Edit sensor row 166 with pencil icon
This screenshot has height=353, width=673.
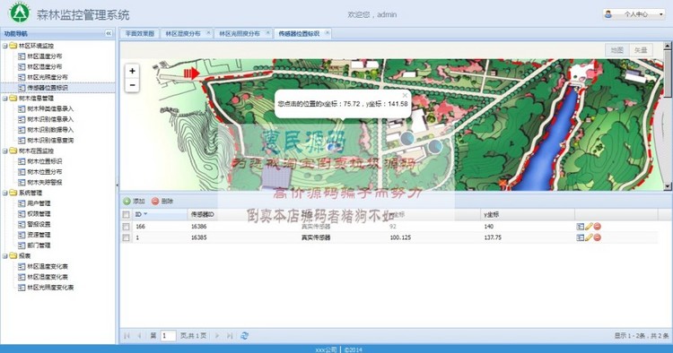(x=589, y=226)
